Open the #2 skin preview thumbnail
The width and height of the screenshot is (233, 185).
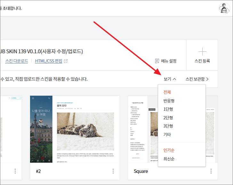click(75, 129)
